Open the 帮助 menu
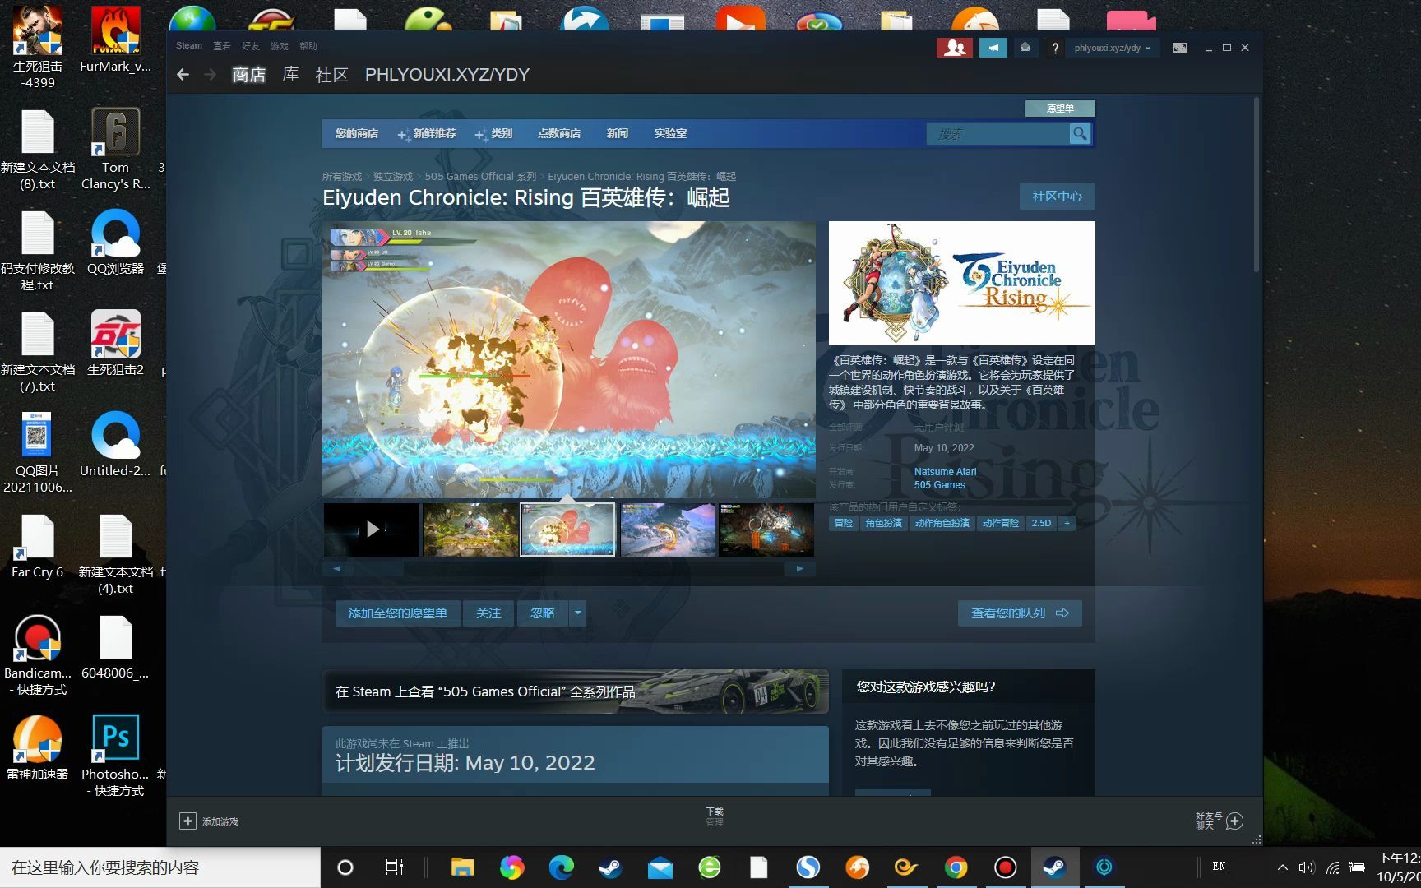 coord(308,46)
